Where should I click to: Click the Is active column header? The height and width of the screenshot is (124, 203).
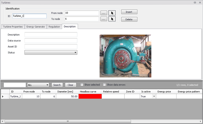point(148,92)
